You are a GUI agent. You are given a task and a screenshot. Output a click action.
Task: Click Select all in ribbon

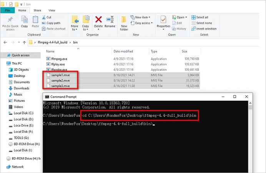click(x=202, y=17)
